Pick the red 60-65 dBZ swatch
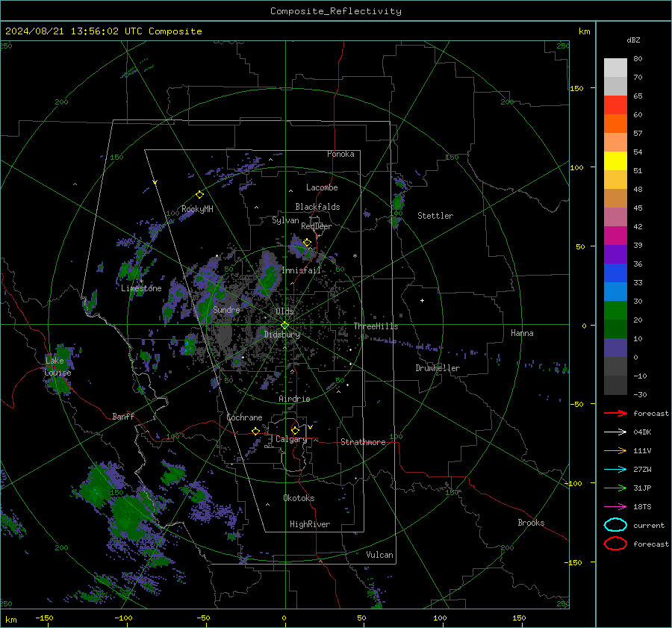This screenshot has height=628, width=672. [615, 105]
